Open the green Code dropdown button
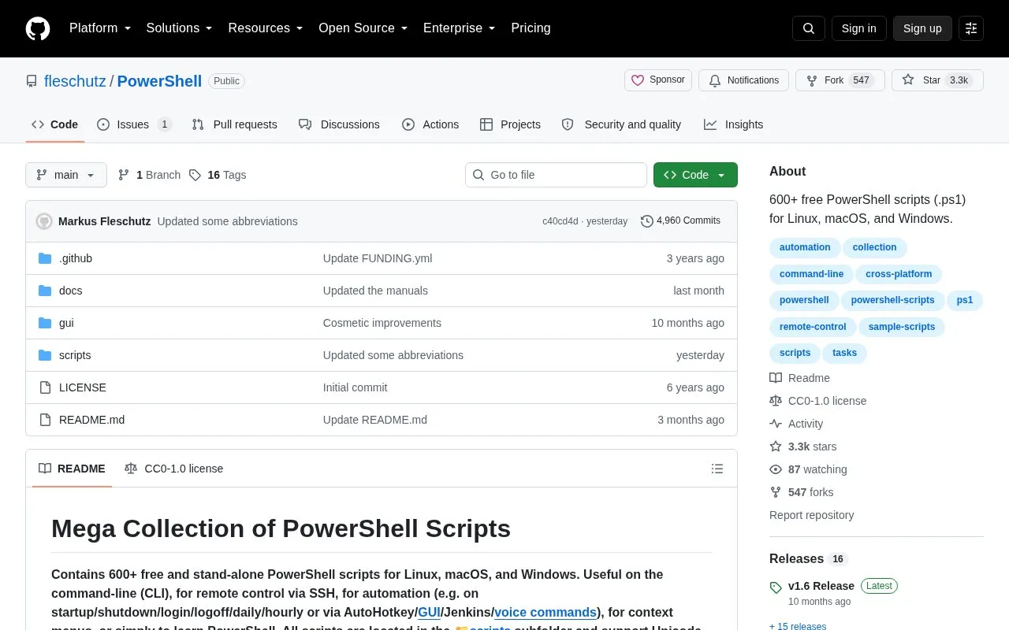 point(695,175)
